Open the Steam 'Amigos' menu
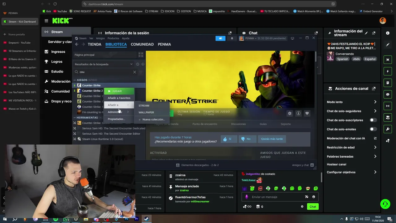The width and height of the screenshot is (396, 223). 100,38
